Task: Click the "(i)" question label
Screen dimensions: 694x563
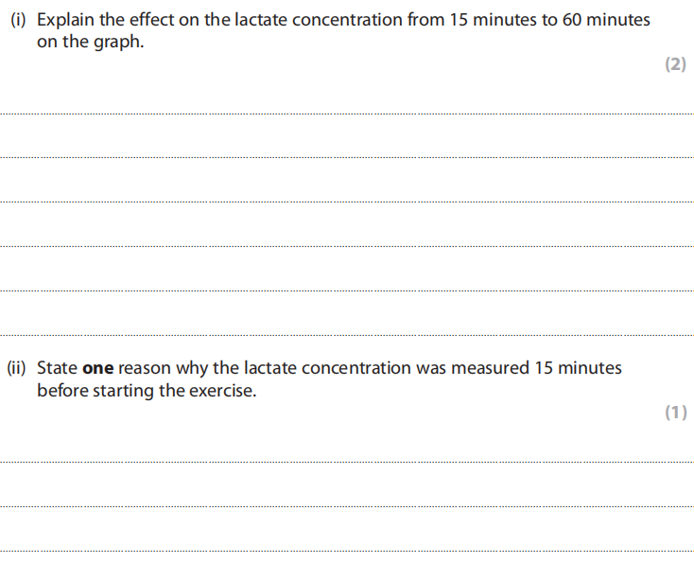Action: click(x=16, y=20)
